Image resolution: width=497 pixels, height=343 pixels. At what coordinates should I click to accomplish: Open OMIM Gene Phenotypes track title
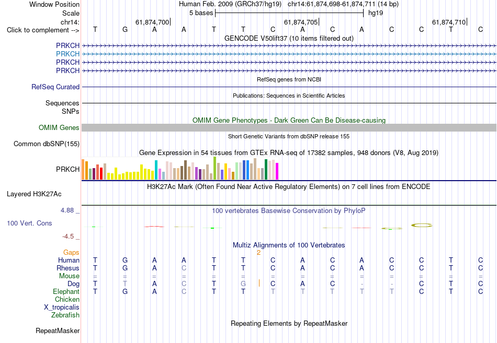tap(289, 120)
